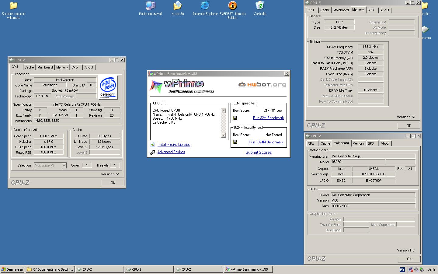Click Code Name Willamette field
Screen dimensions: 438x274
[x=50, y=85]
